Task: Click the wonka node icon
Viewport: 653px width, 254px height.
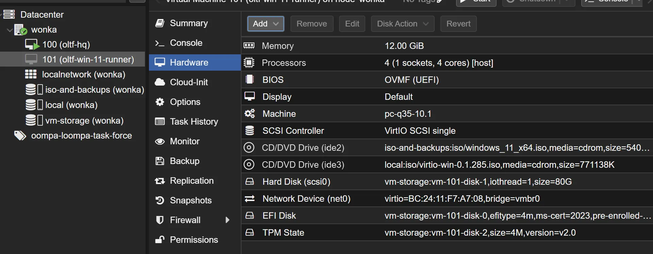Action: 21,30
